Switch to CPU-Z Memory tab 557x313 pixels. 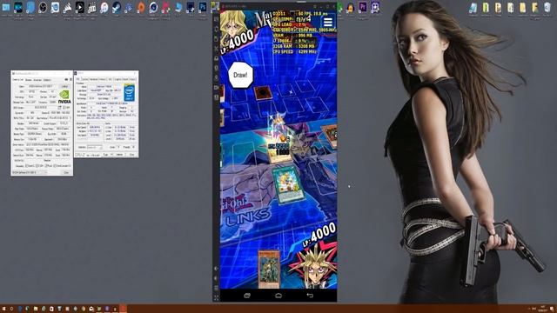pos(103,79)
